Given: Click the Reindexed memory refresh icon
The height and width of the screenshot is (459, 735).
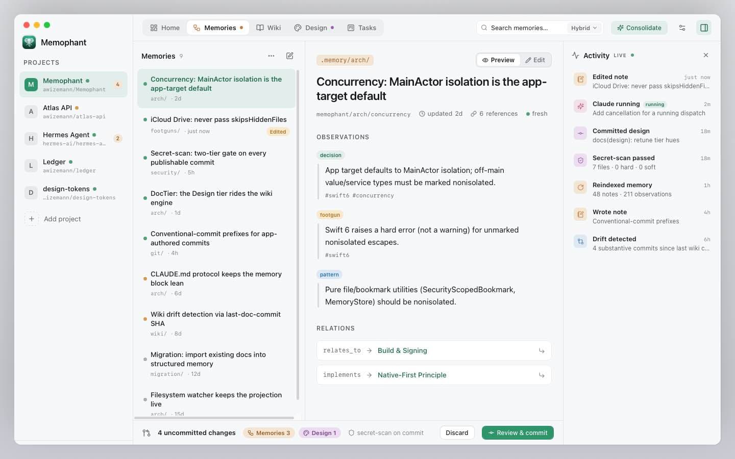Looking at the screenshot, I should tap(580, 187).
